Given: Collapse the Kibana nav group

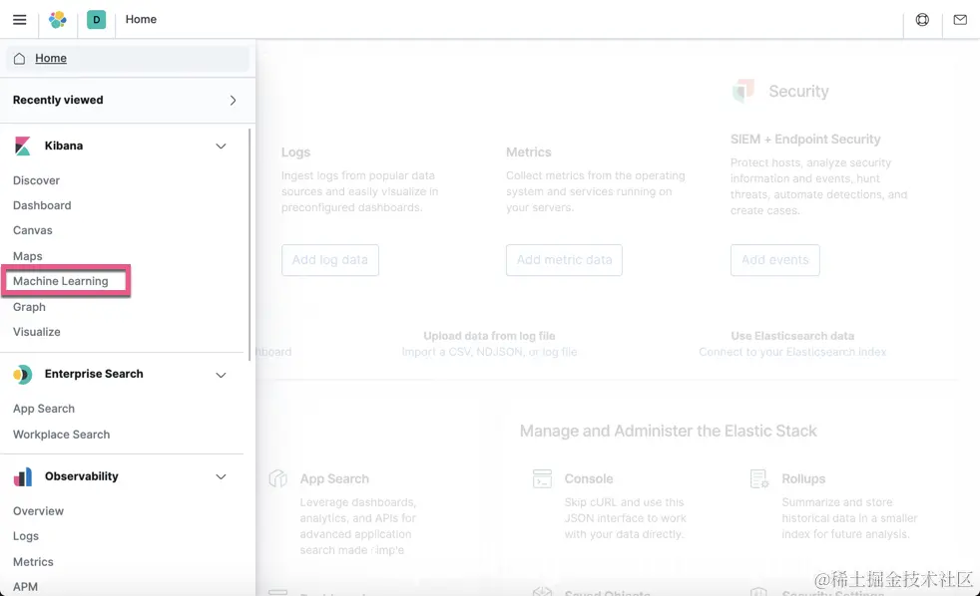Looking at the screenshot, I should point(221,147).
